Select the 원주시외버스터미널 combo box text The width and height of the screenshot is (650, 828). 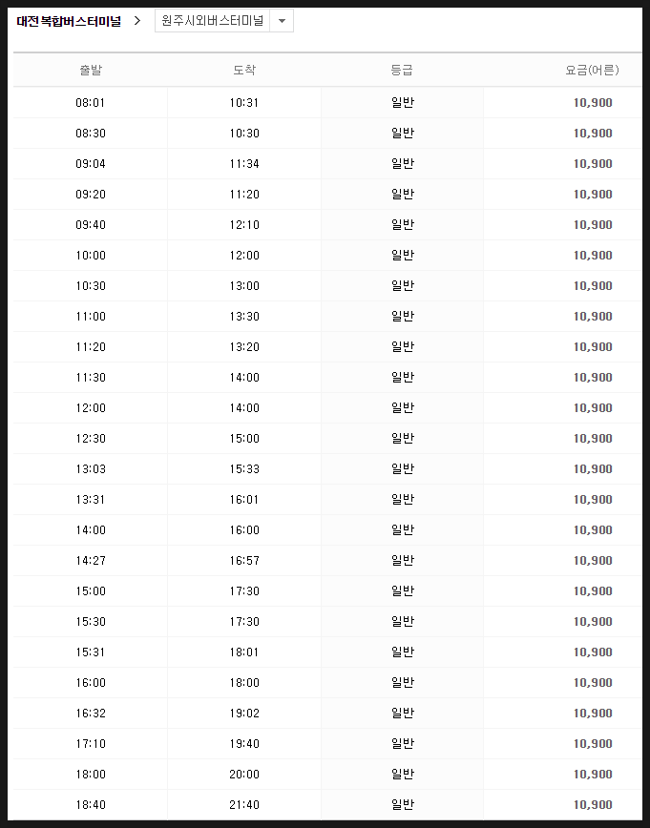(213, 21)
